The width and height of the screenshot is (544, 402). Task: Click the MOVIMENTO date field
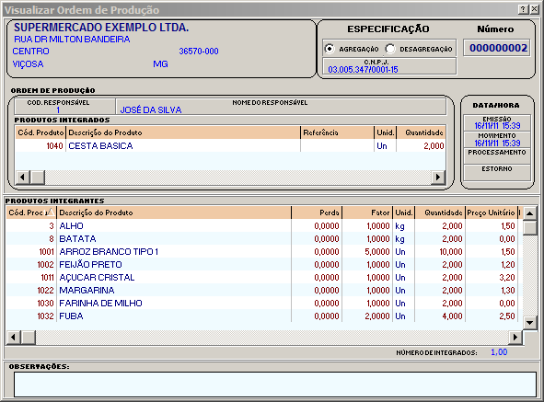497,140
